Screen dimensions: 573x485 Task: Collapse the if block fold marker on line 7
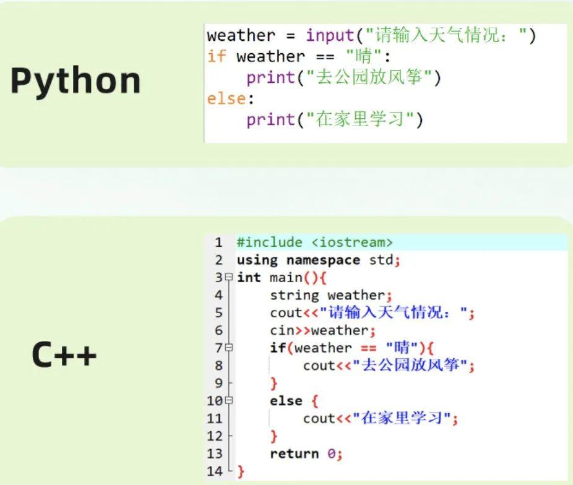point(229,347)
